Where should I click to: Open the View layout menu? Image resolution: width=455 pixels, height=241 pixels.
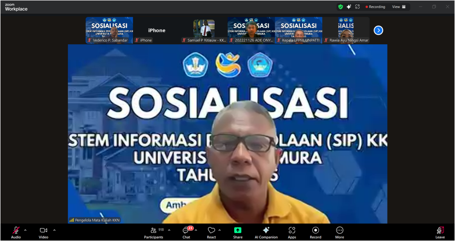click(x=399, y=7)
